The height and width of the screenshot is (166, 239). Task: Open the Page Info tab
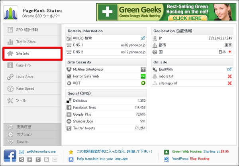32,65
